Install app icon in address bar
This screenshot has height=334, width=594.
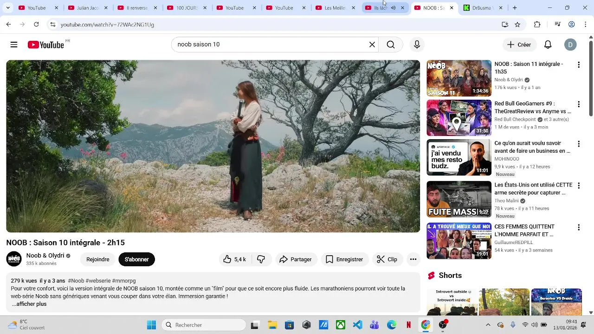(505, 25)
